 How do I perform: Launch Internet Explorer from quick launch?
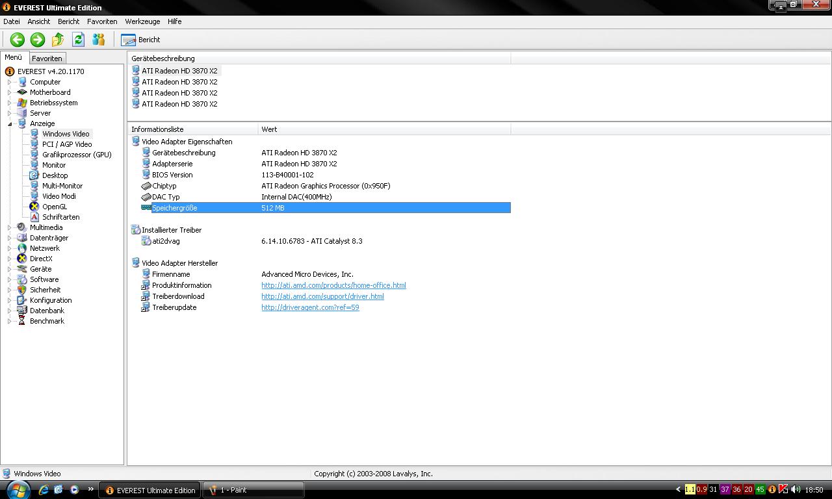coord(43,490)
